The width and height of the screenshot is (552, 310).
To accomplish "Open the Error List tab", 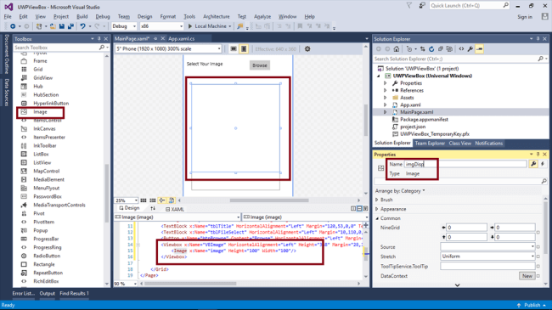I will 23,294.
